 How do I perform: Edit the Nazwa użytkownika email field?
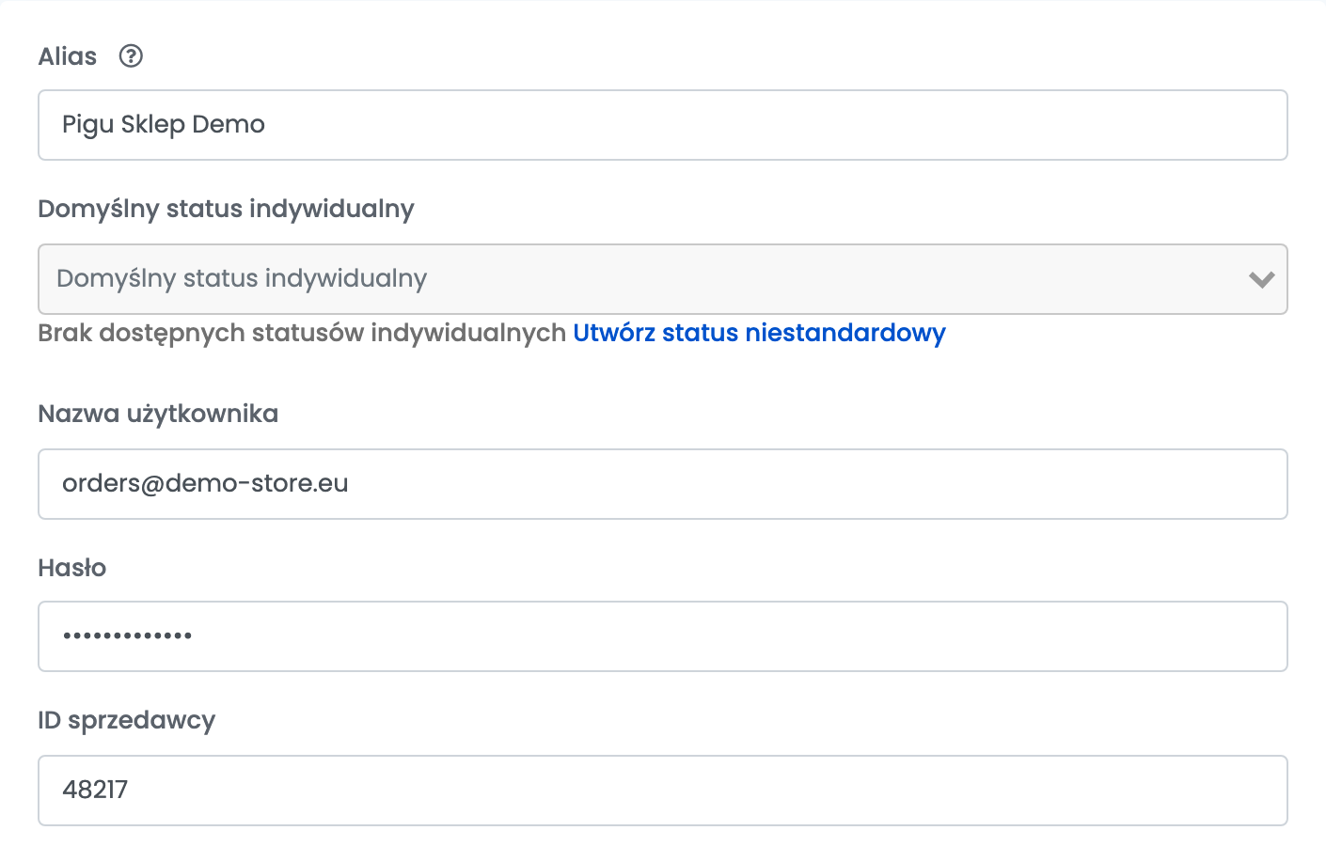(x=662, y=484)
